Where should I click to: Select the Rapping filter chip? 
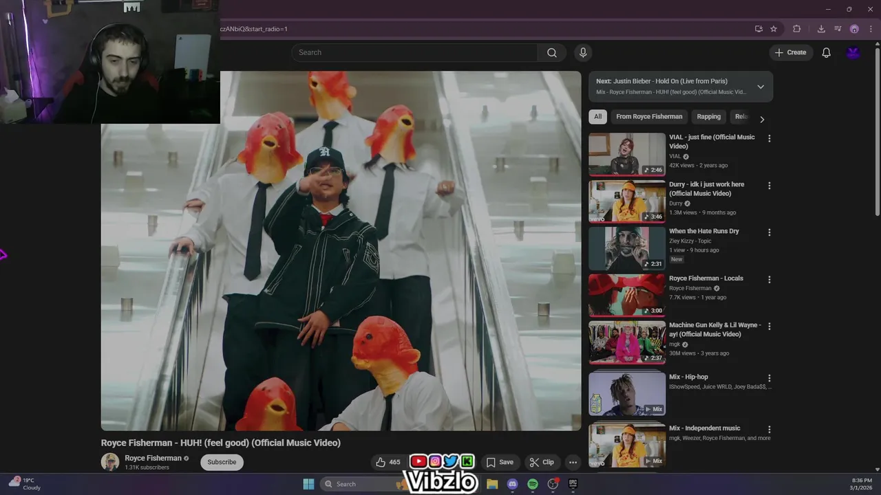pyautogui.click(x=708, y=117)
